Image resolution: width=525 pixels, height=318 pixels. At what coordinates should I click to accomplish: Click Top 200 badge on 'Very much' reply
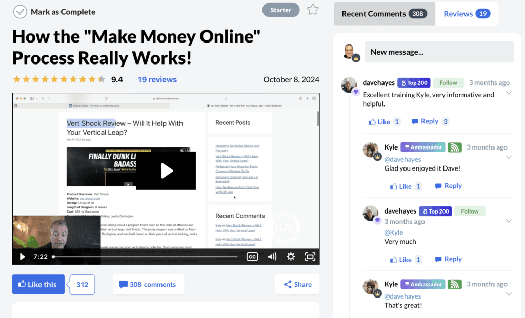435,211
